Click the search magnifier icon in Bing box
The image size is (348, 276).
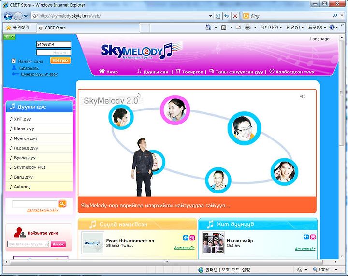[x=335, y=16]
